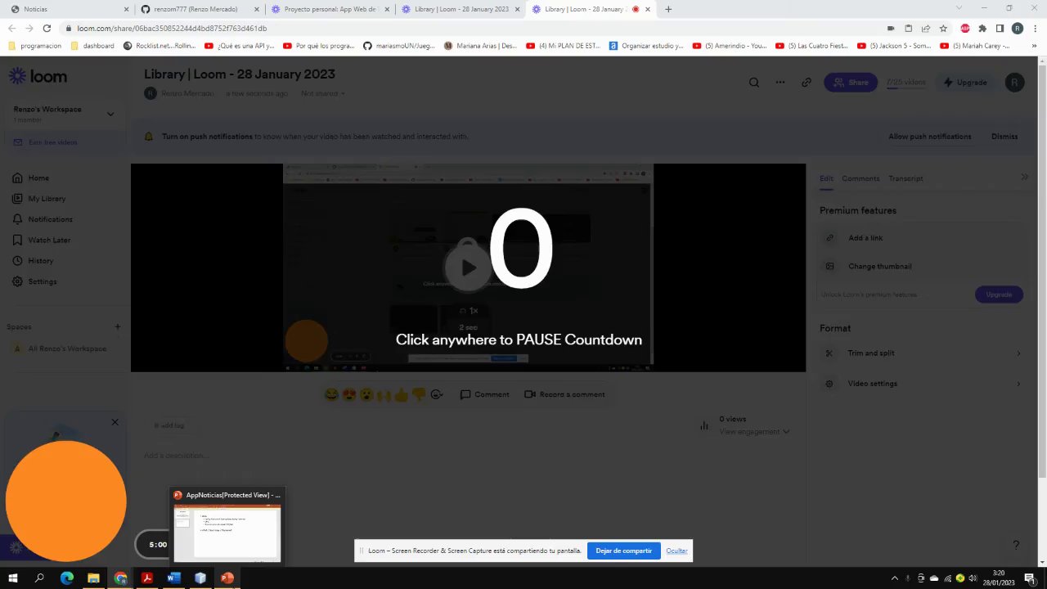The height and width of the screenshot is (589, 1047).
Task: Switch to the Transcript tab
Action: pos(905,178)
